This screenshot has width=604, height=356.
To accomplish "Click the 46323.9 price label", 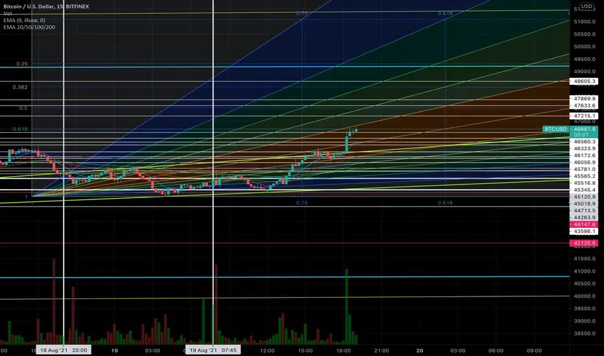I will (x=584, y=149).
